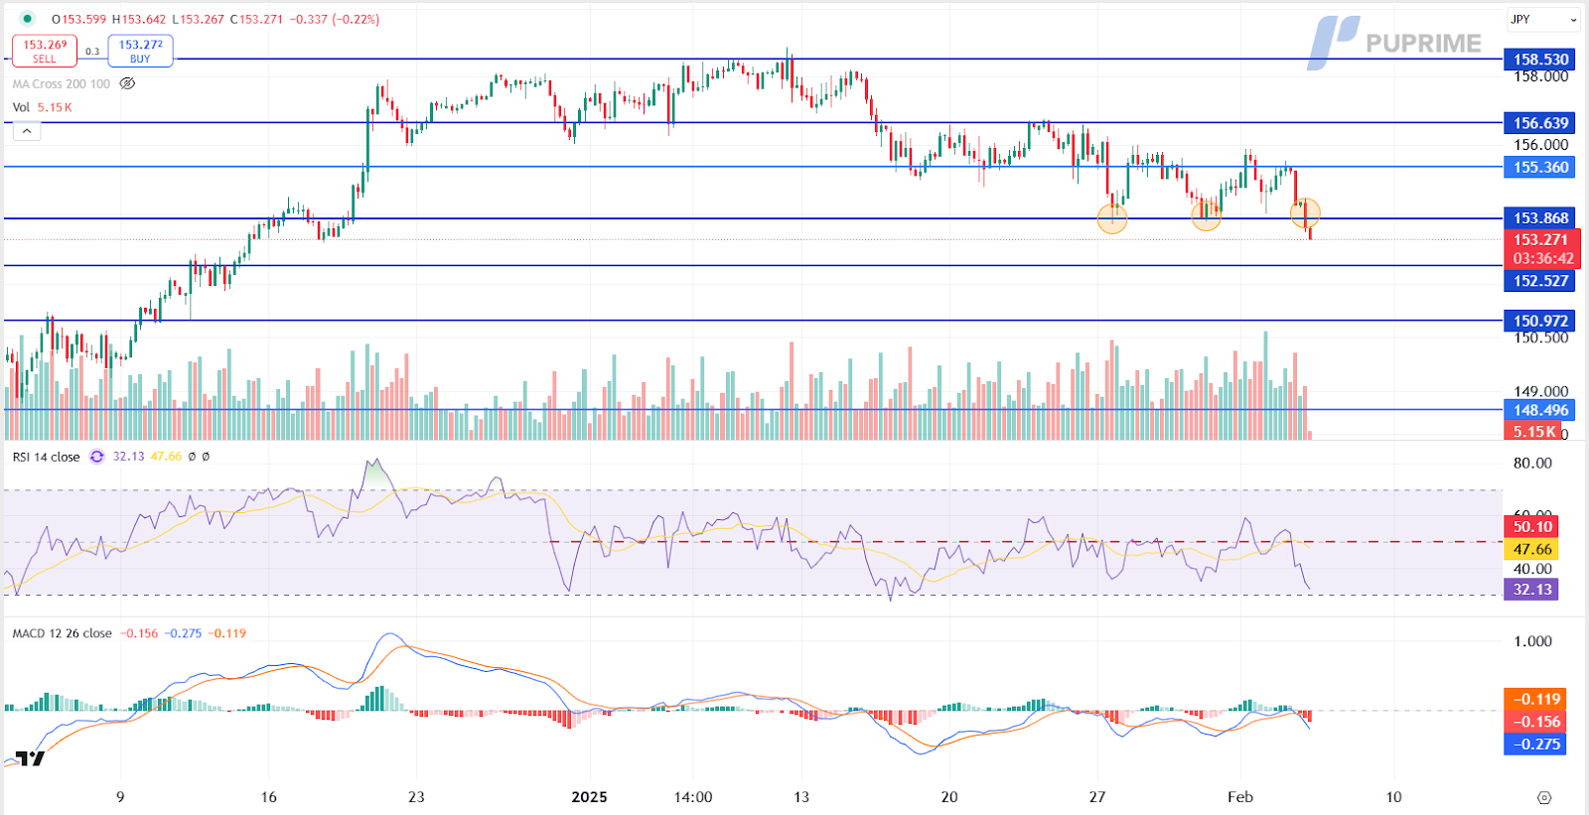The height and width of the screenshot is (815, 1589).
Task: Click the SELL 153.269 button
Action: click(x=45, y=51)
